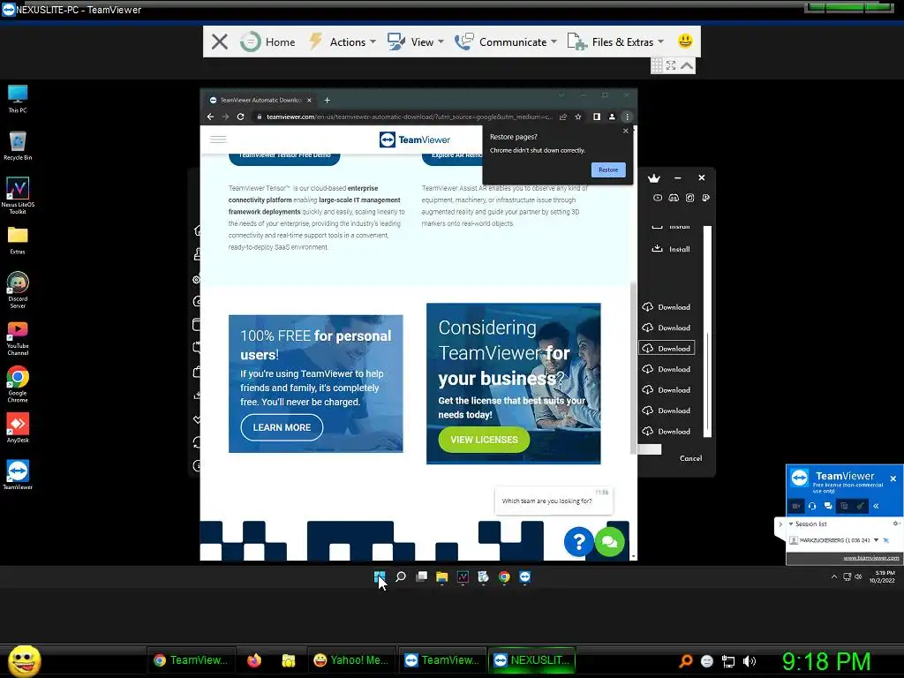Open the TeamViewer site hamburger menu
This screenshot has width=904, height=678.
tap(218, 139)
